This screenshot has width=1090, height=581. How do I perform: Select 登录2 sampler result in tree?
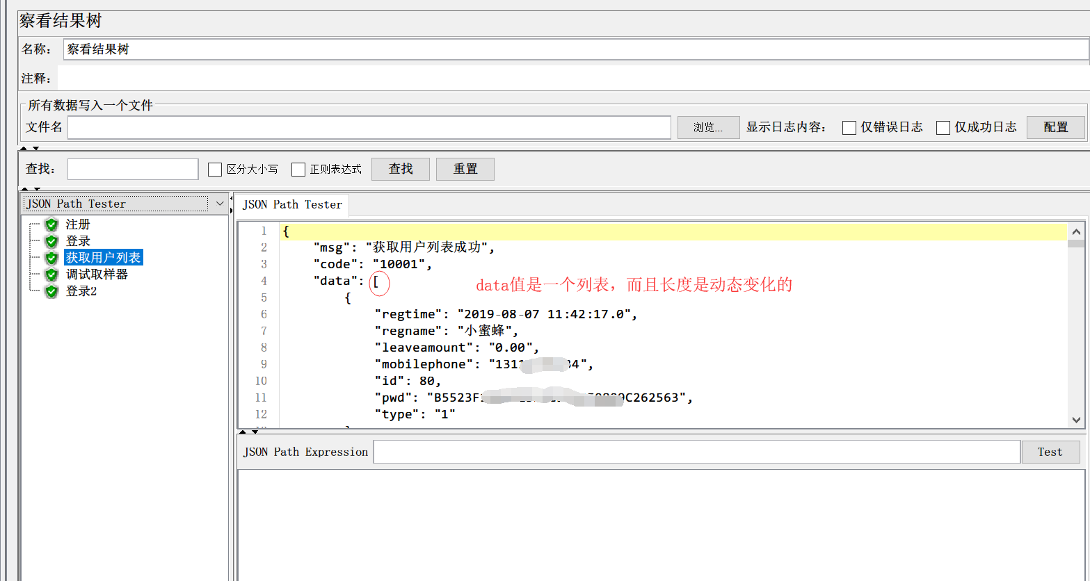(x=81, y=291)
